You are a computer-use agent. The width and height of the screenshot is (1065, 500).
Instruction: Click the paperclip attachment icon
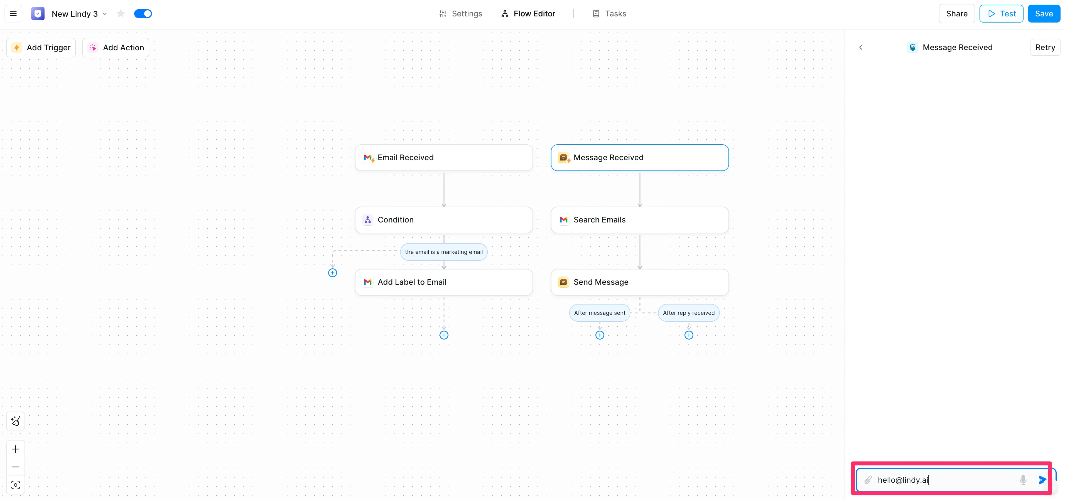point(868,480)
